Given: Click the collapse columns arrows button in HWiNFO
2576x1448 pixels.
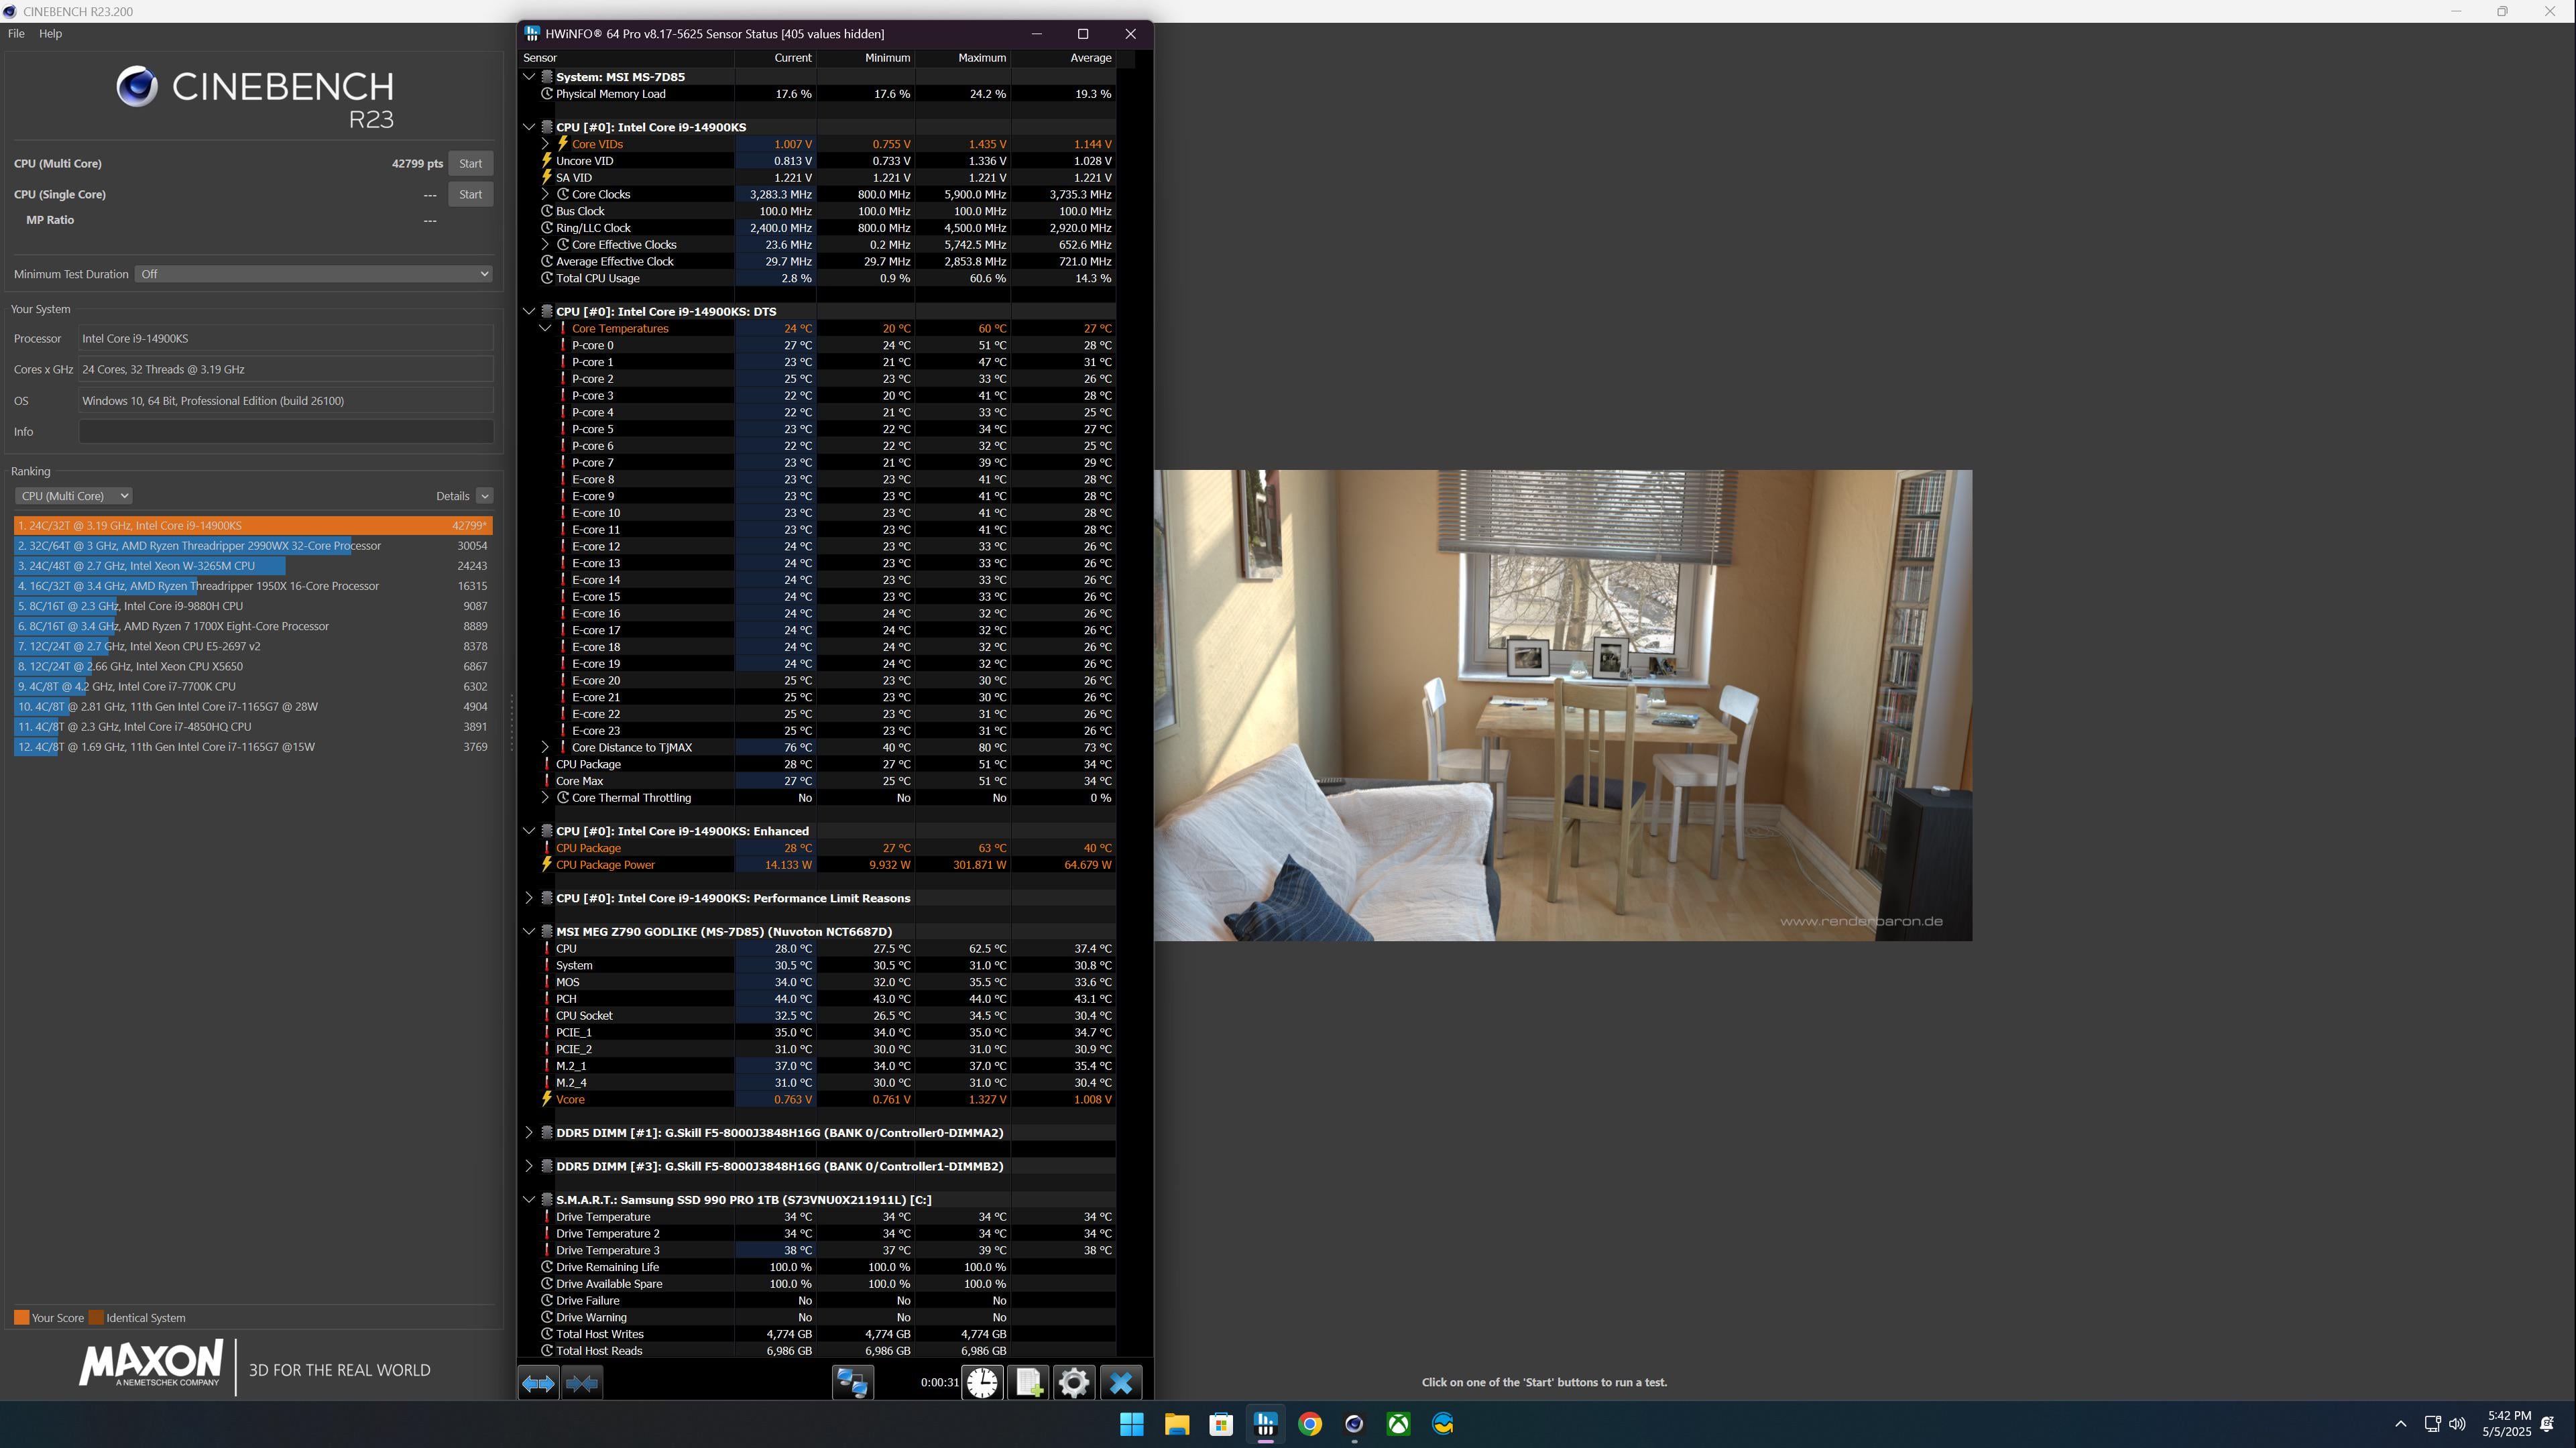Looking at the screenshot, I should (582, 1383).
